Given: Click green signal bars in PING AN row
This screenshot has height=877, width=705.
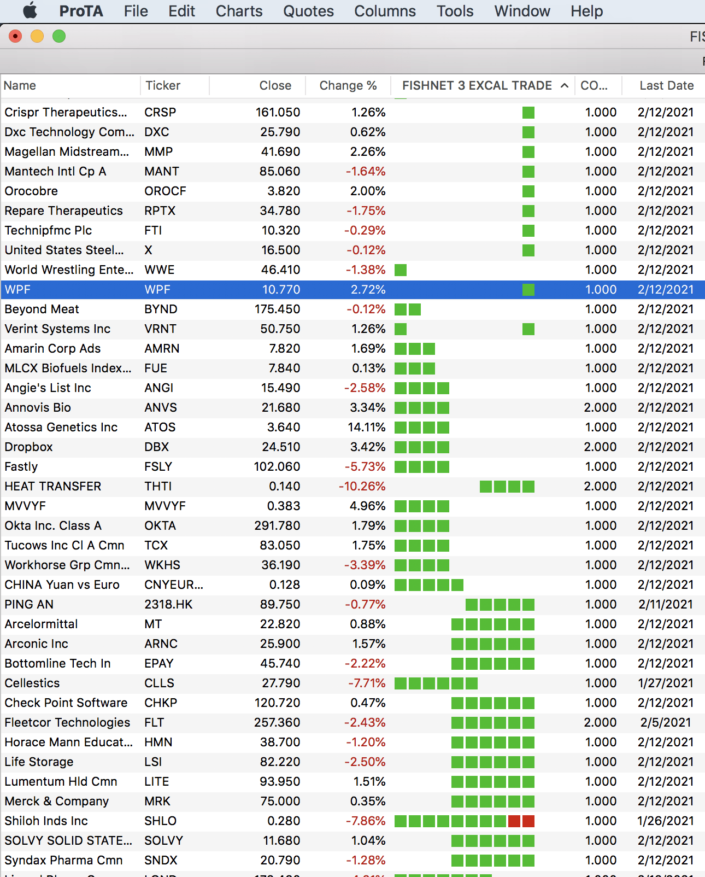Looking at the screenshot, I should (x=500, y=605).
